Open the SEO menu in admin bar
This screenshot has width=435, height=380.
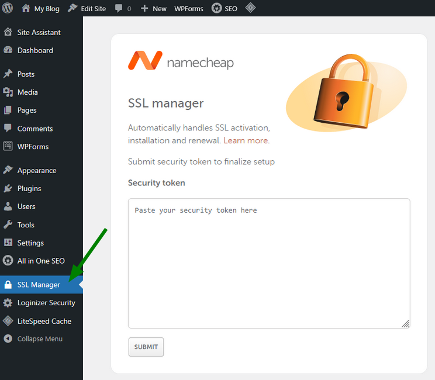point(231,9)
